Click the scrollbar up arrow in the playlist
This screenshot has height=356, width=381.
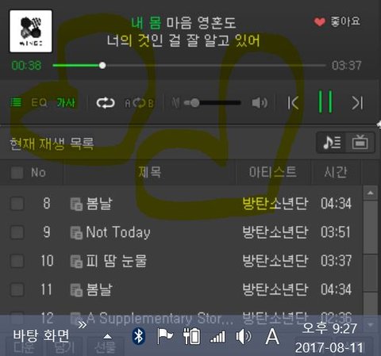pyautogui.click(x=371, y=193)
